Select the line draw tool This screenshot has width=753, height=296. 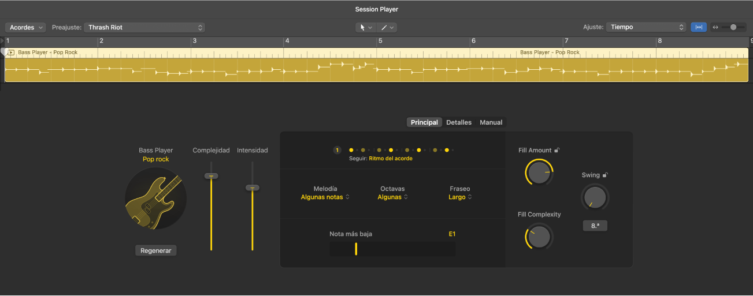(384, 27)
